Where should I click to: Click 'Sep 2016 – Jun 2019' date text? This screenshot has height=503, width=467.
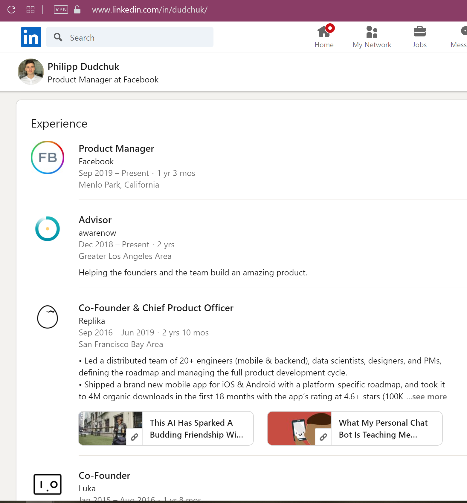[117, 333]
